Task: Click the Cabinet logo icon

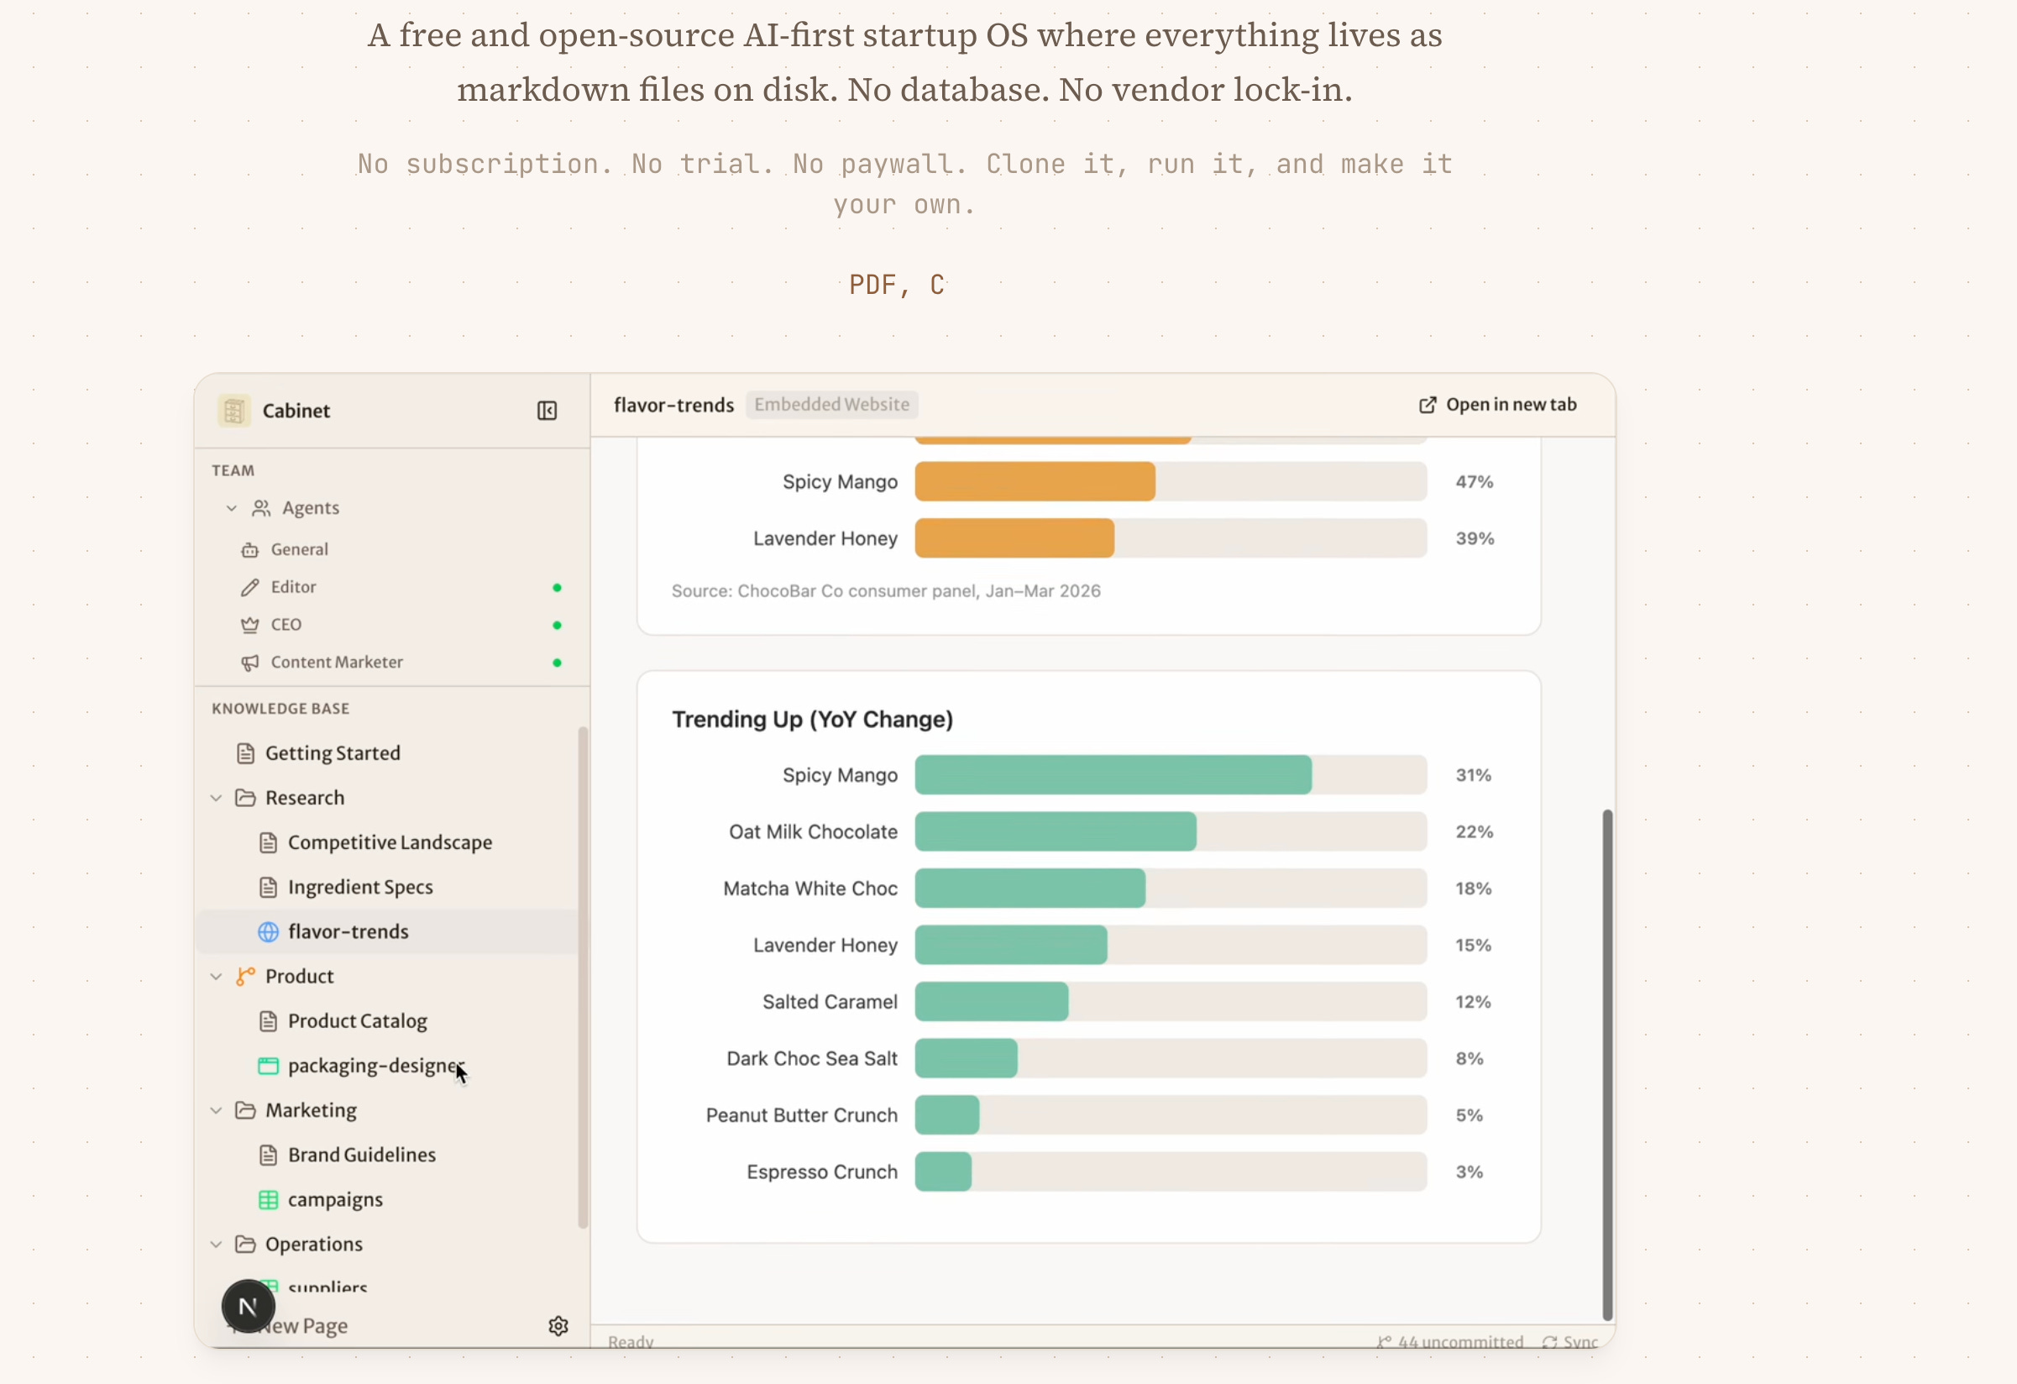Action: point(233,411)
